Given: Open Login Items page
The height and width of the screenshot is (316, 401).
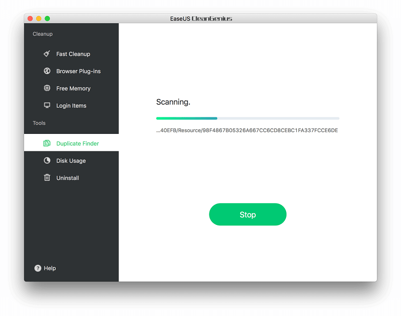Looking at the screenshot, I should (71, 106).
